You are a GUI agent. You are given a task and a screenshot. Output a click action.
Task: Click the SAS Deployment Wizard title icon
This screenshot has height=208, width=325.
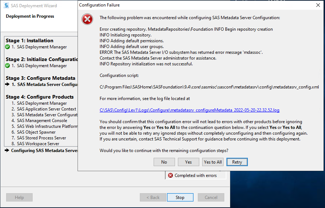pyautogui.click(x=6, y=6)
